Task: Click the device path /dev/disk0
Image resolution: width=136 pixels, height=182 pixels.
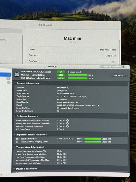Action: 62,91
